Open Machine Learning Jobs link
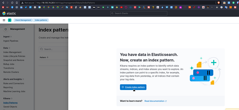 [14, 92]
